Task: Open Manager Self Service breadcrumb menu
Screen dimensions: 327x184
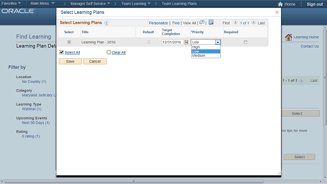Action: (x=90, y=4)
